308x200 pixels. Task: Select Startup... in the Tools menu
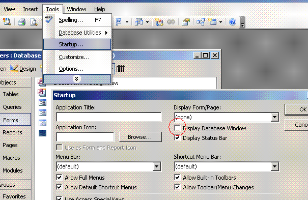coord(77,44)
